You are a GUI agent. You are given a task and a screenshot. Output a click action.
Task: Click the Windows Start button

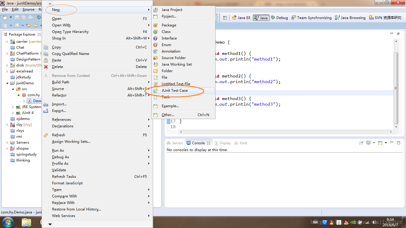pos(8,222)
